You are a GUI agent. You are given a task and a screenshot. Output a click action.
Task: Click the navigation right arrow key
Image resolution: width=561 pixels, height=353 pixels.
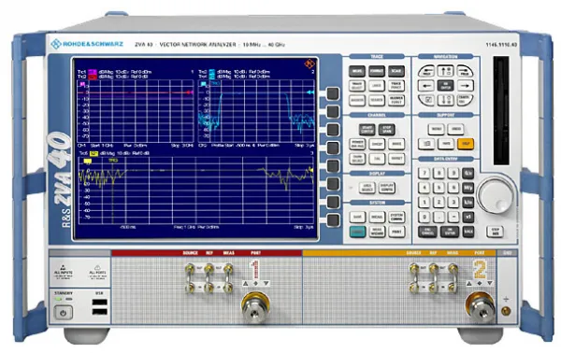tap(465, 85)
